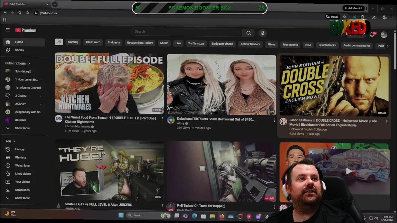Go back with the browser back arrow
This screenshot has height=223, width=397.
(x=5, y=13)
